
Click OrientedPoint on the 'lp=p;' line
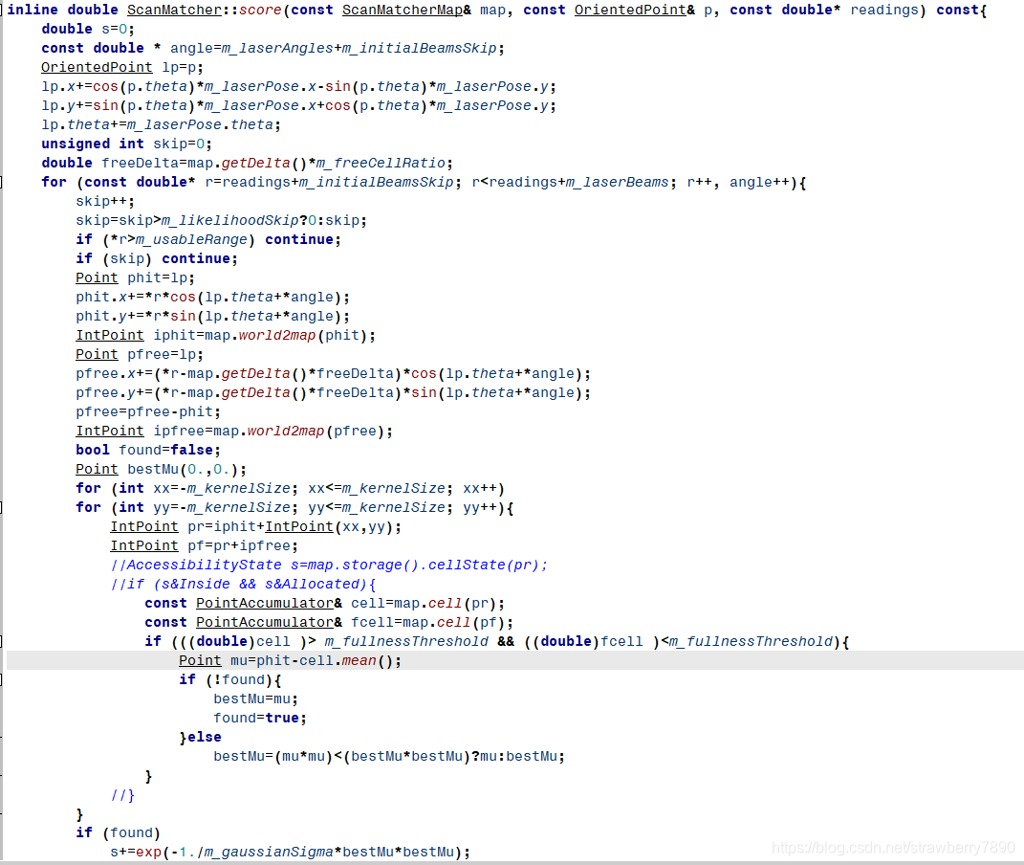(x=97, y=67)
